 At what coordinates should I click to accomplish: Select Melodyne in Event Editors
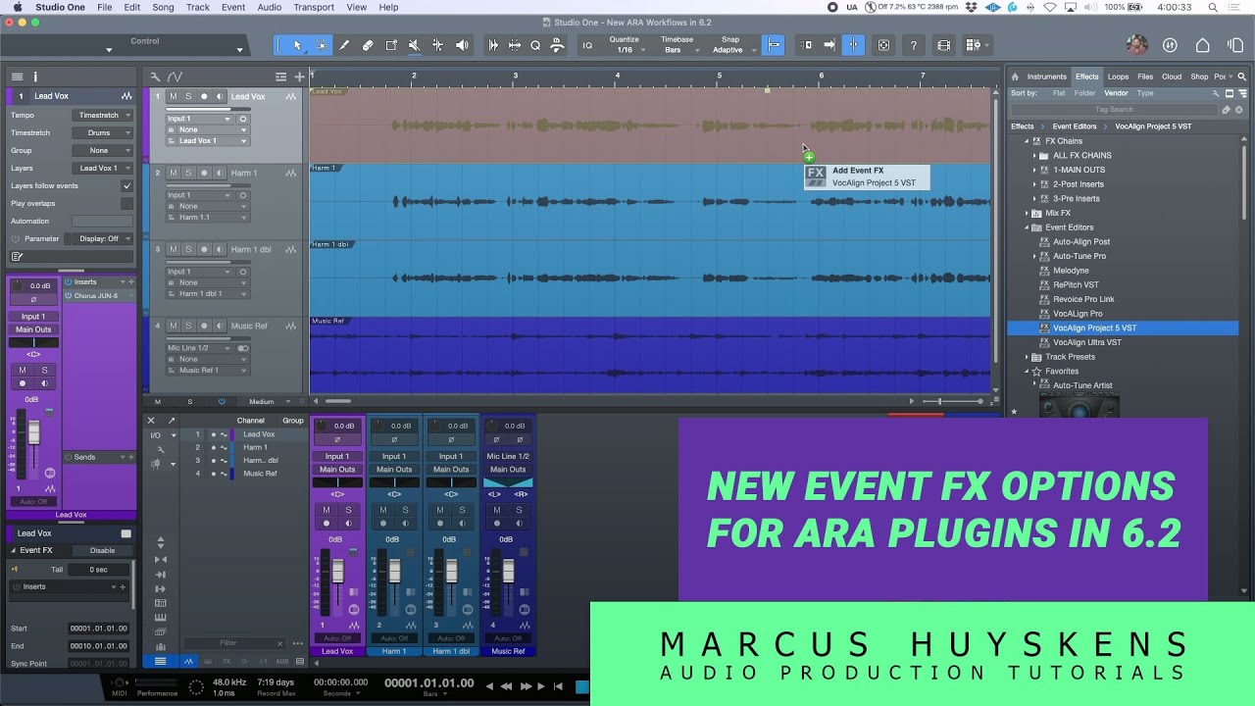click(x=1071, y=271)
